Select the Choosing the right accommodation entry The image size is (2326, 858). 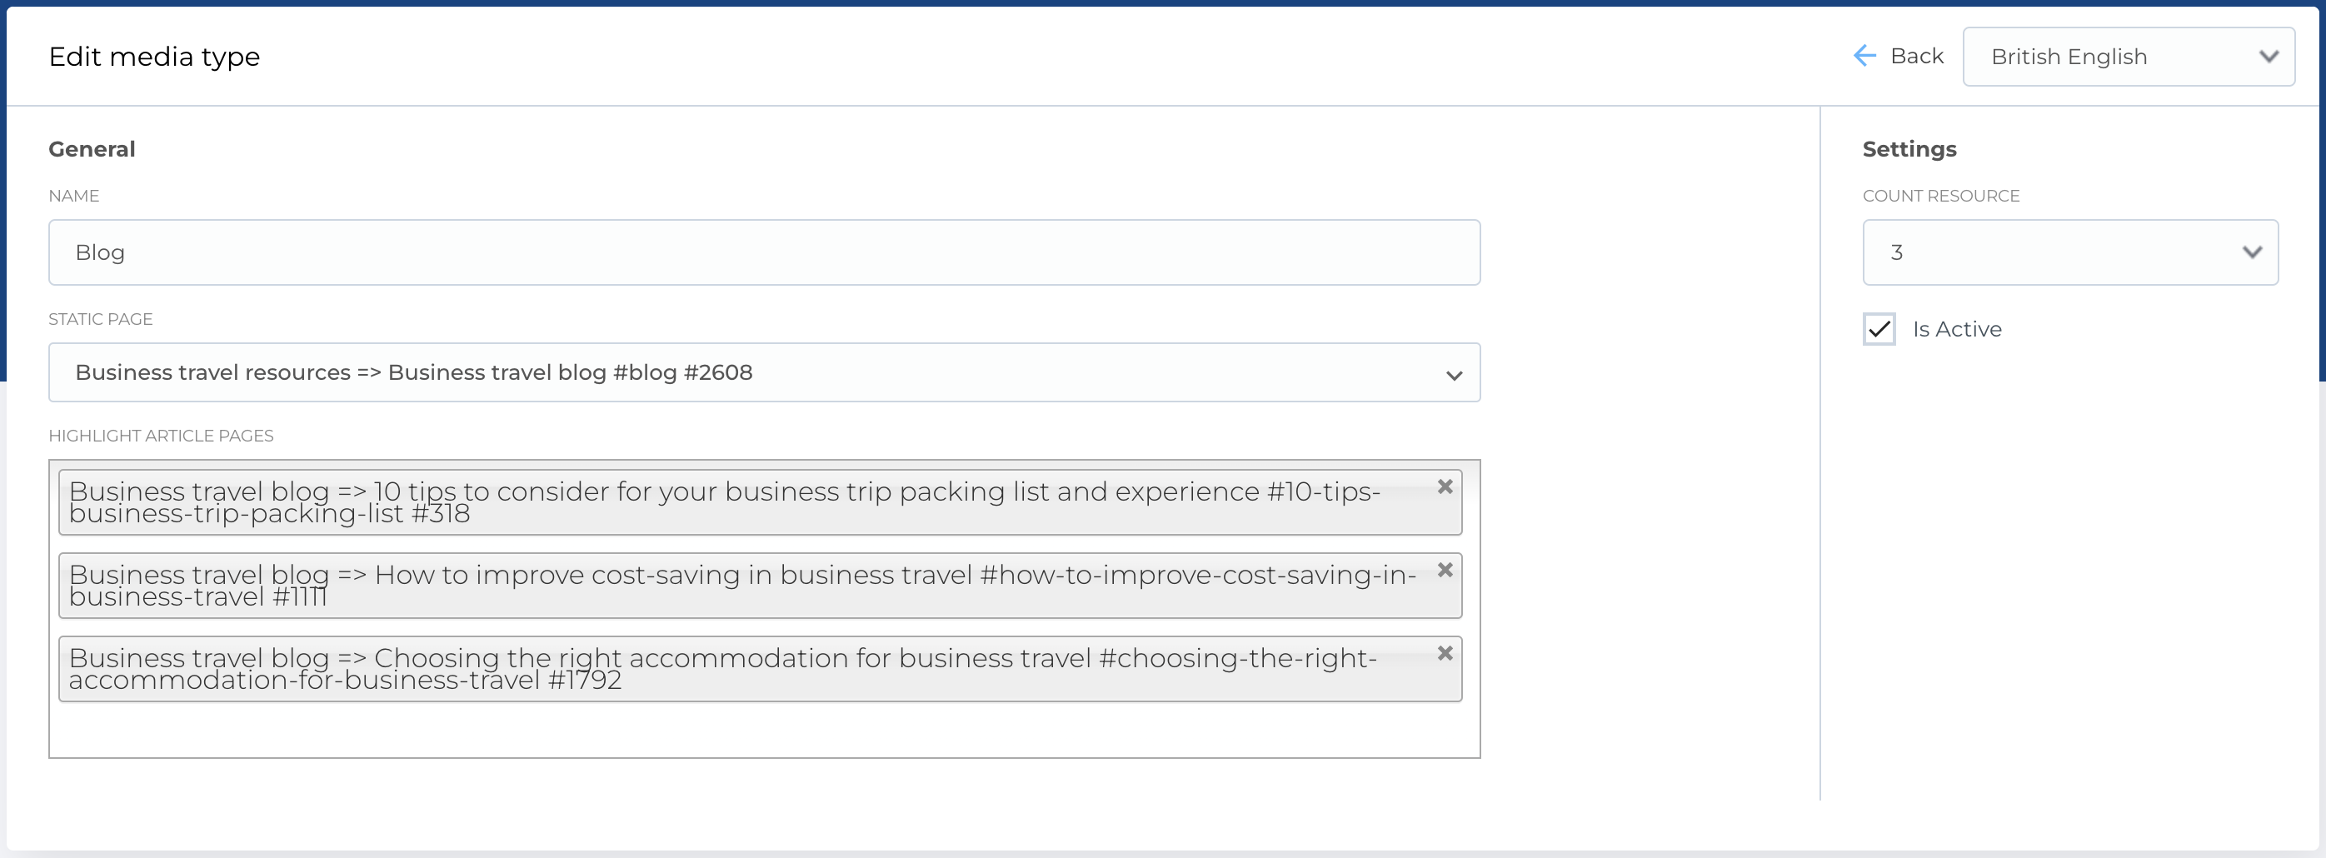pyautogui.click(x=722, y=668)
